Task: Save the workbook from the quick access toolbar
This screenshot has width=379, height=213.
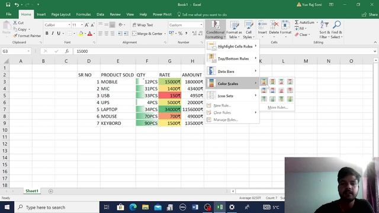Action: point(8,5)
